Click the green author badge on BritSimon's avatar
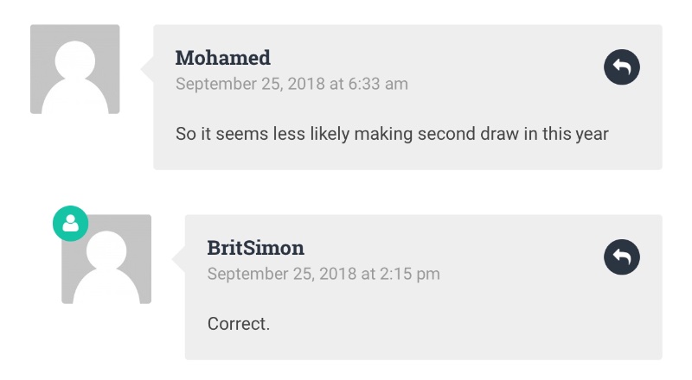The image size is (692, 380). [x=71, y=223]
